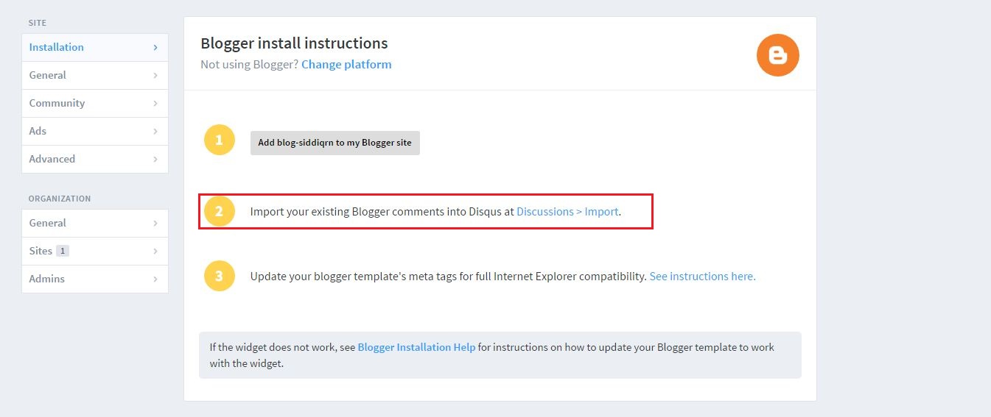Open the Community settings item
This screenshot has width=991, height=417.
pos(95,103)
